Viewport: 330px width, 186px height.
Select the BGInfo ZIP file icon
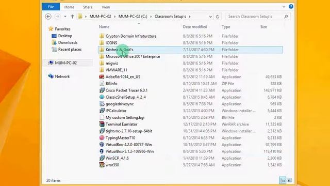(x=102, y=84)
